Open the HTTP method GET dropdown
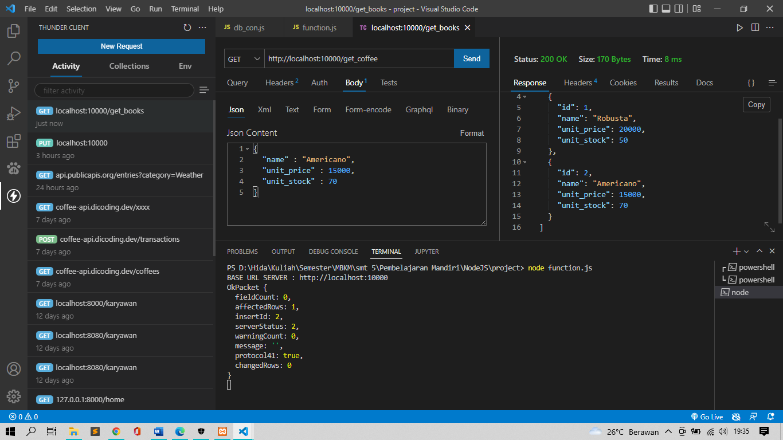Viewport: 783px width, 440px height. 244,59
